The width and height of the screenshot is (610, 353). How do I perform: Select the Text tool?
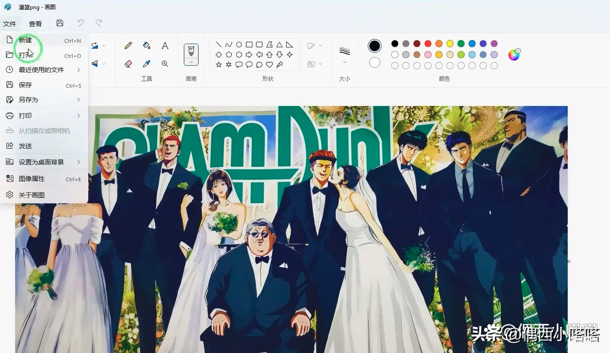(165, 46)
